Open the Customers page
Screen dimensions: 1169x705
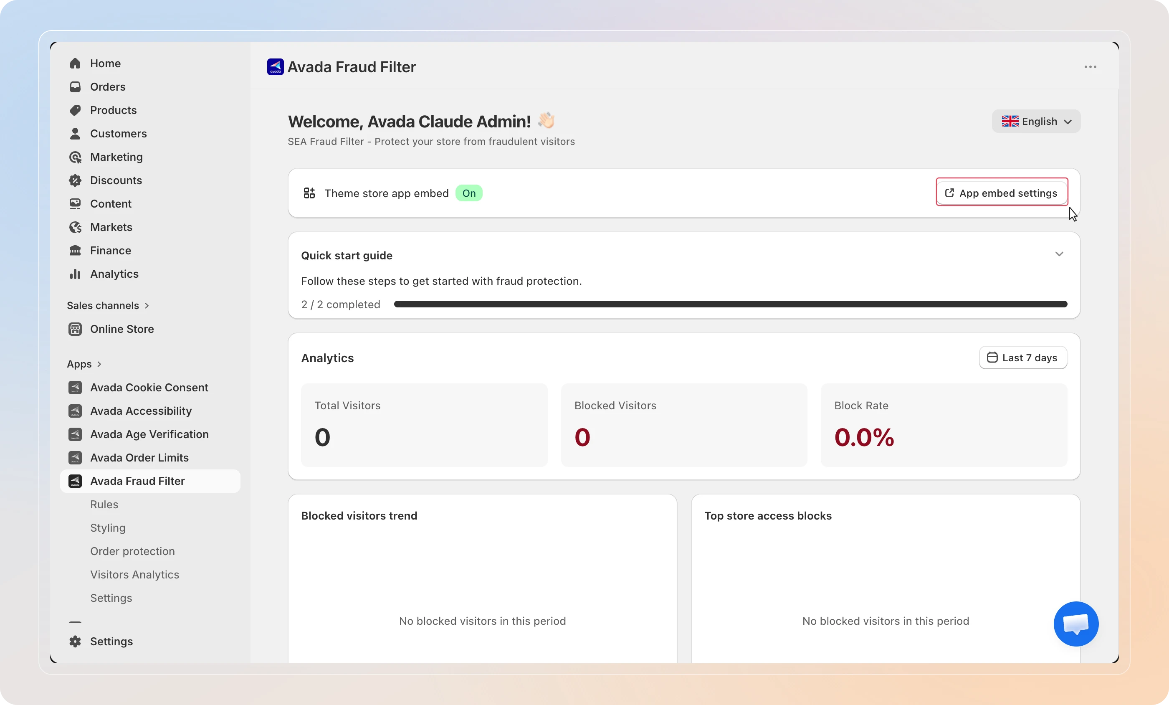pos(150,133)
